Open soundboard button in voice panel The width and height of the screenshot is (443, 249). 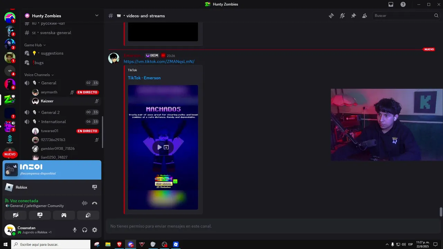click(x=88, y=215)
